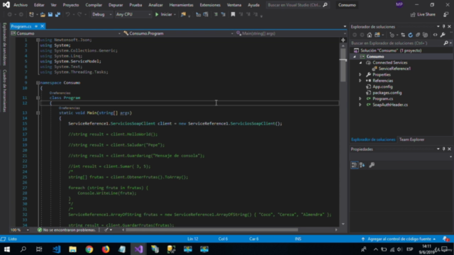Open the Any CPU platform dropdown

point(133,14)
